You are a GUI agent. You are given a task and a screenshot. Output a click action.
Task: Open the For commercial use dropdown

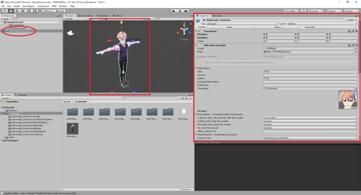[x=310, y=128]
